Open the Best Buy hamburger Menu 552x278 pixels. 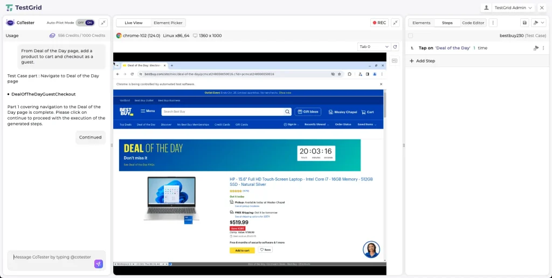click(x=148, y=111)
